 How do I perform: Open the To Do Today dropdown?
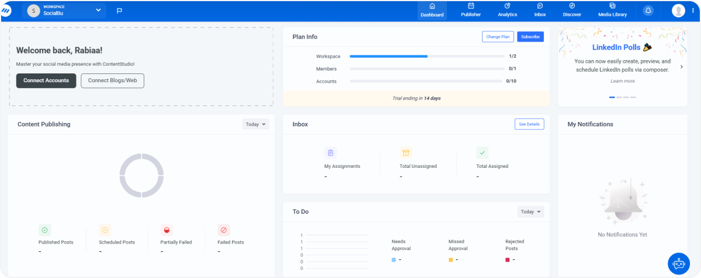click(530, 212)
